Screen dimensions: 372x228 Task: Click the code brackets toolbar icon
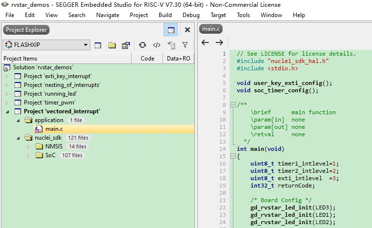point(157,45)
